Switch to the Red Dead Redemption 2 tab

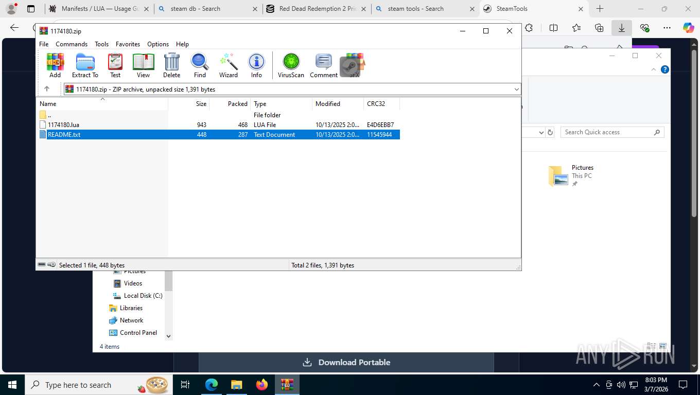pos(317,9)
